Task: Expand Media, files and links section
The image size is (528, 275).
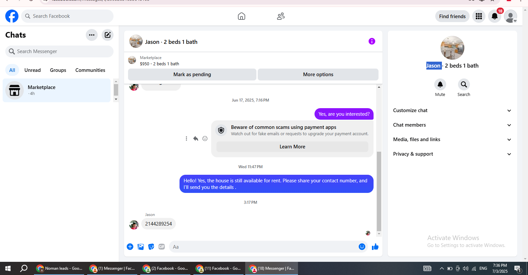Action: pos(452,139)
